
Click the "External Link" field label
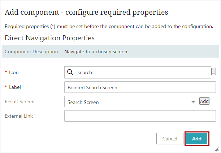pos(19,116)
